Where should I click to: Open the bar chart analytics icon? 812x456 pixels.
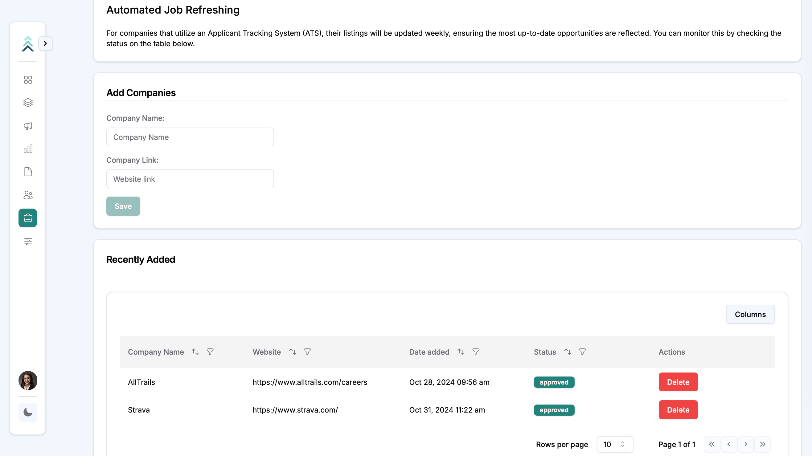click(28, 149)
